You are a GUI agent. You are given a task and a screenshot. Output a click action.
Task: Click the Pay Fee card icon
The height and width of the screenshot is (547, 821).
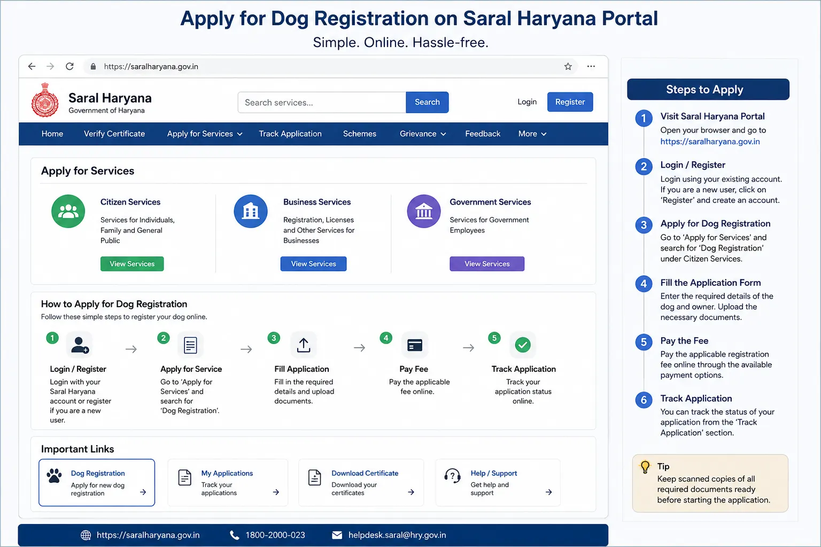pyautogui.click(x=415, y=345)
